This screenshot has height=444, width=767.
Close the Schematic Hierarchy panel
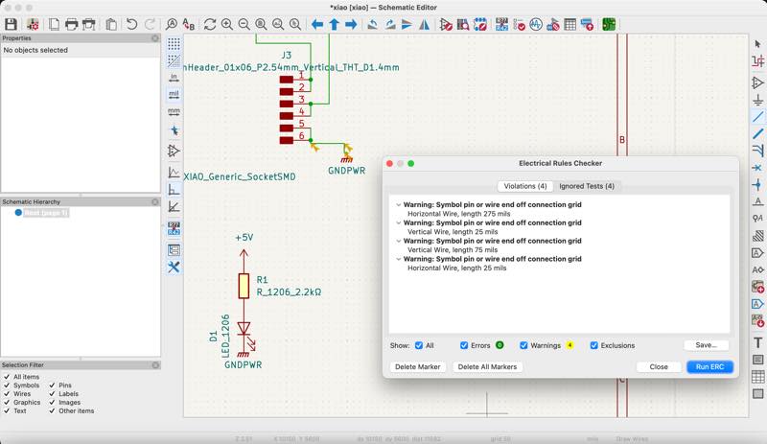click(155, 201)
